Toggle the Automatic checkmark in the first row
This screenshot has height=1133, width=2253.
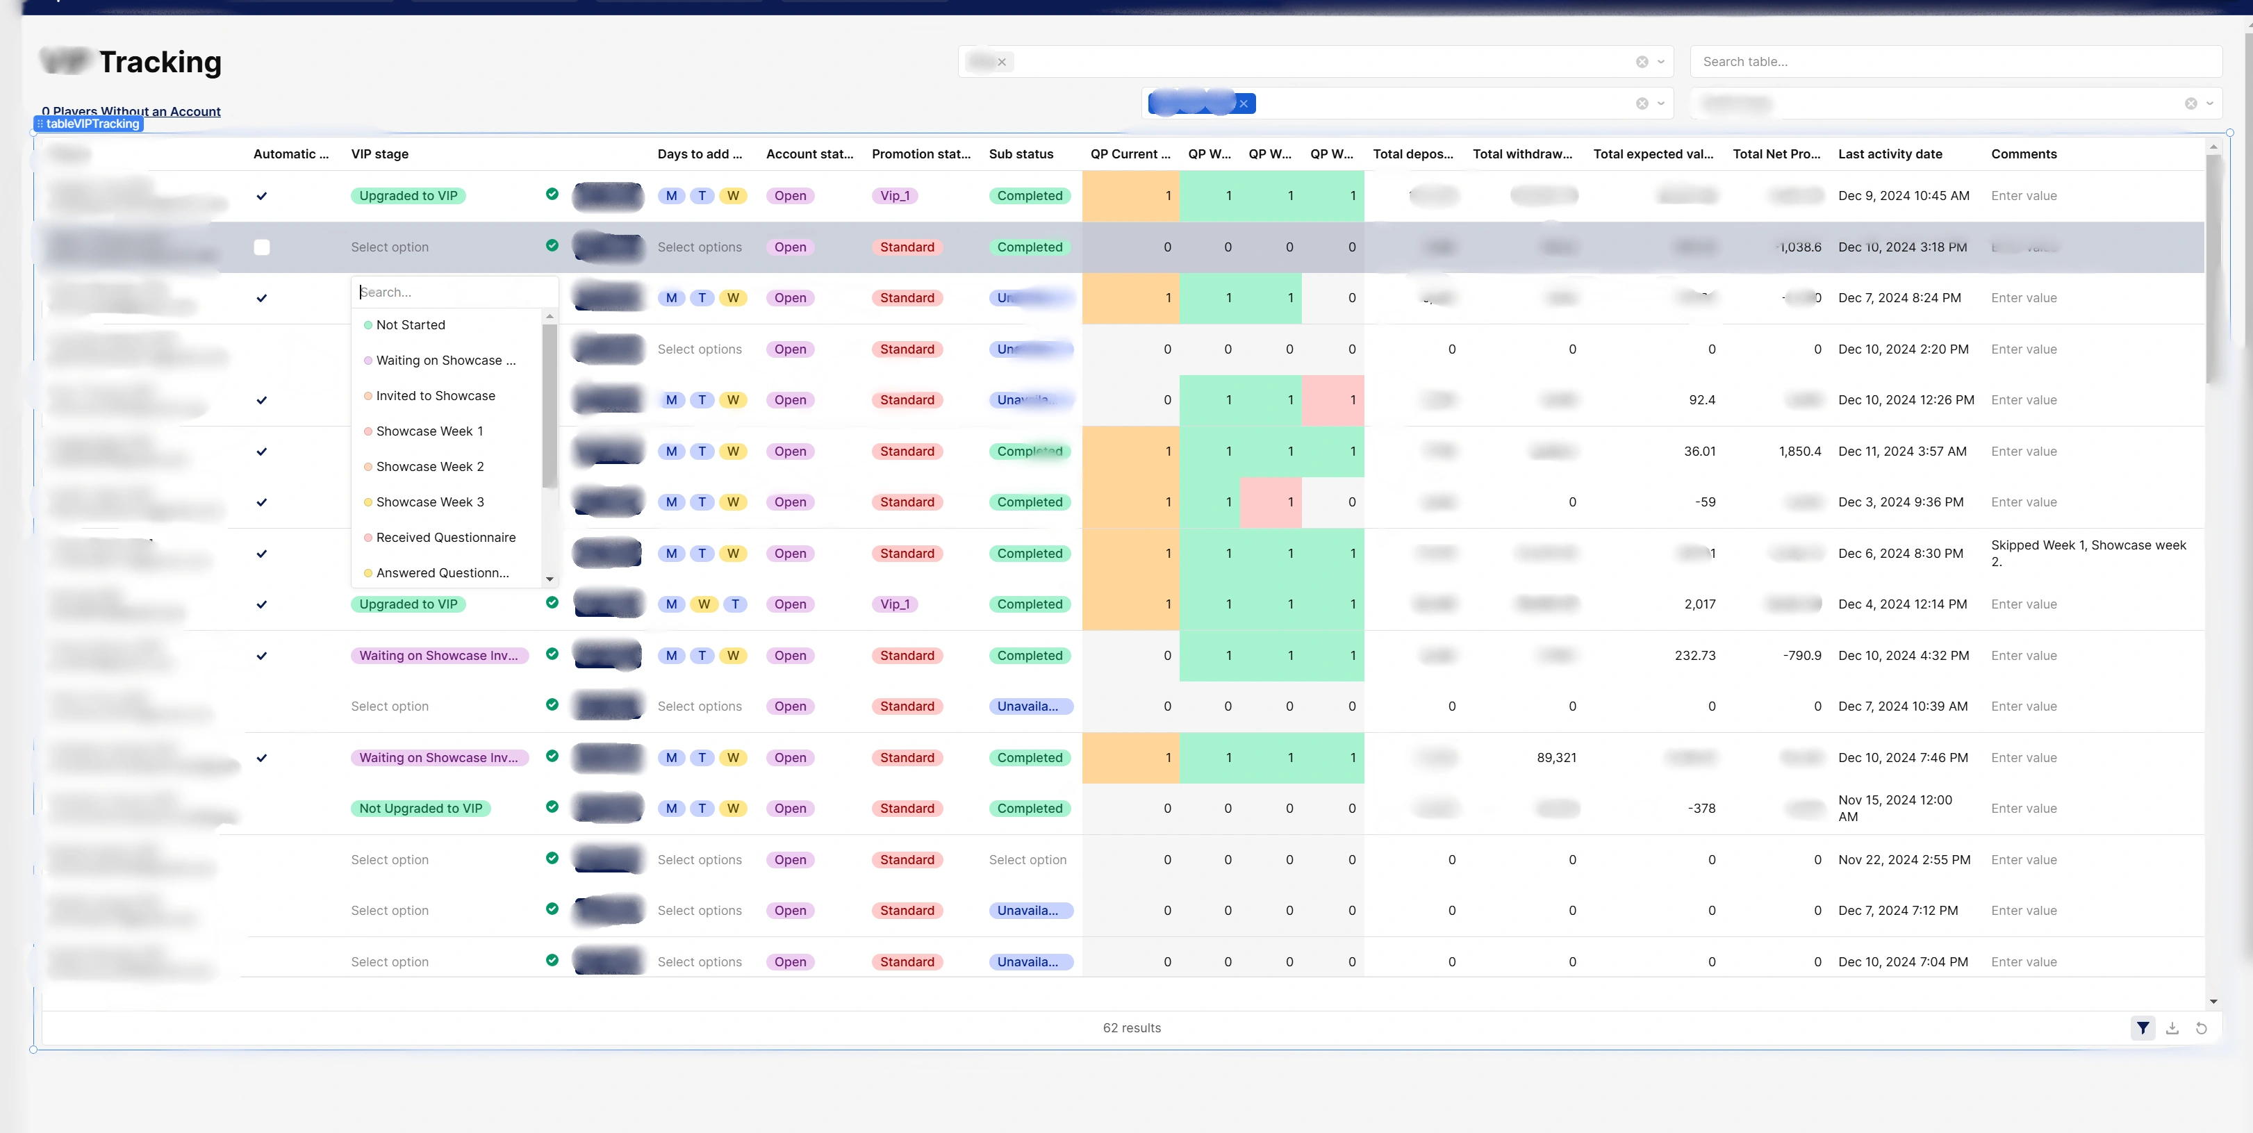click(x=261, y=196)
